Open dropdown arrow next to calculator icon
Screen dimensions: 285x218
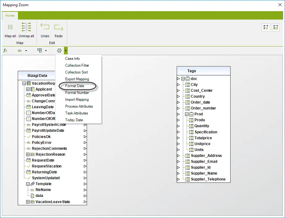pyautogui.click(x=46, y=51)
